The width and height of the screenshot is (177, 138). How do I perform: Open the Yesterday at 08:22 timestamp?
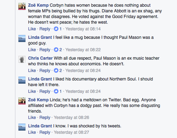coord(83,50)
